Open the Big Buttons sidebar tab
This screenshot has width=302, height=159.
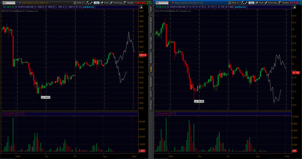tap(151, 58)
